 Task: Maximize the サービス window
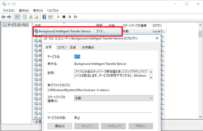[x=187, y=4]
